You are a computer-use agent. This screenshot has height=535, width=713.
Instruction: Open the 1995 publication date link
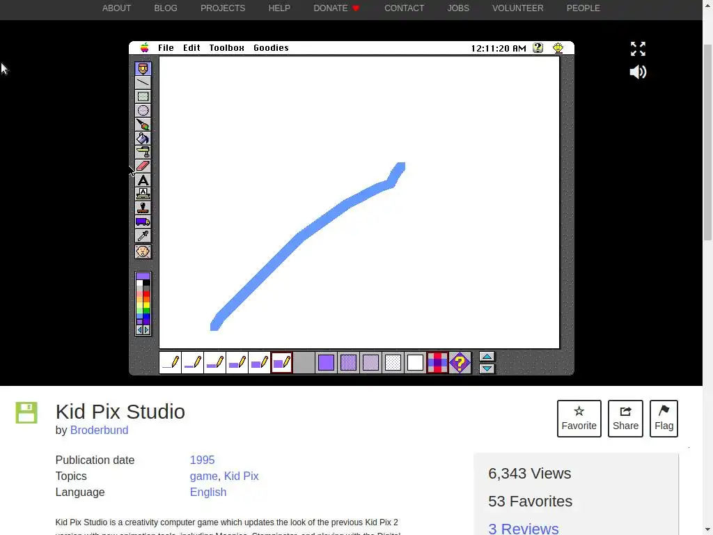(203, 460)
